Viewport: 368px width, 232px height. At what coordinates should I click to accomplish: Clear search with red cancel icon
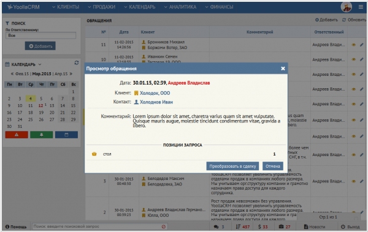tap(164, 226)
